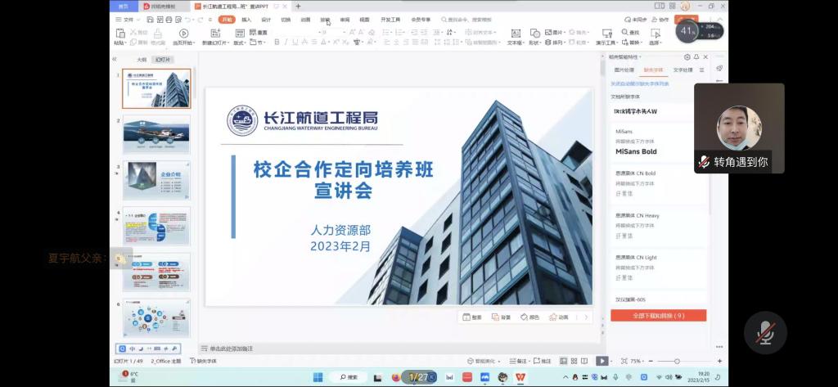
Task: Click the Shapes (形状) icon
Action: click(534, 33)
